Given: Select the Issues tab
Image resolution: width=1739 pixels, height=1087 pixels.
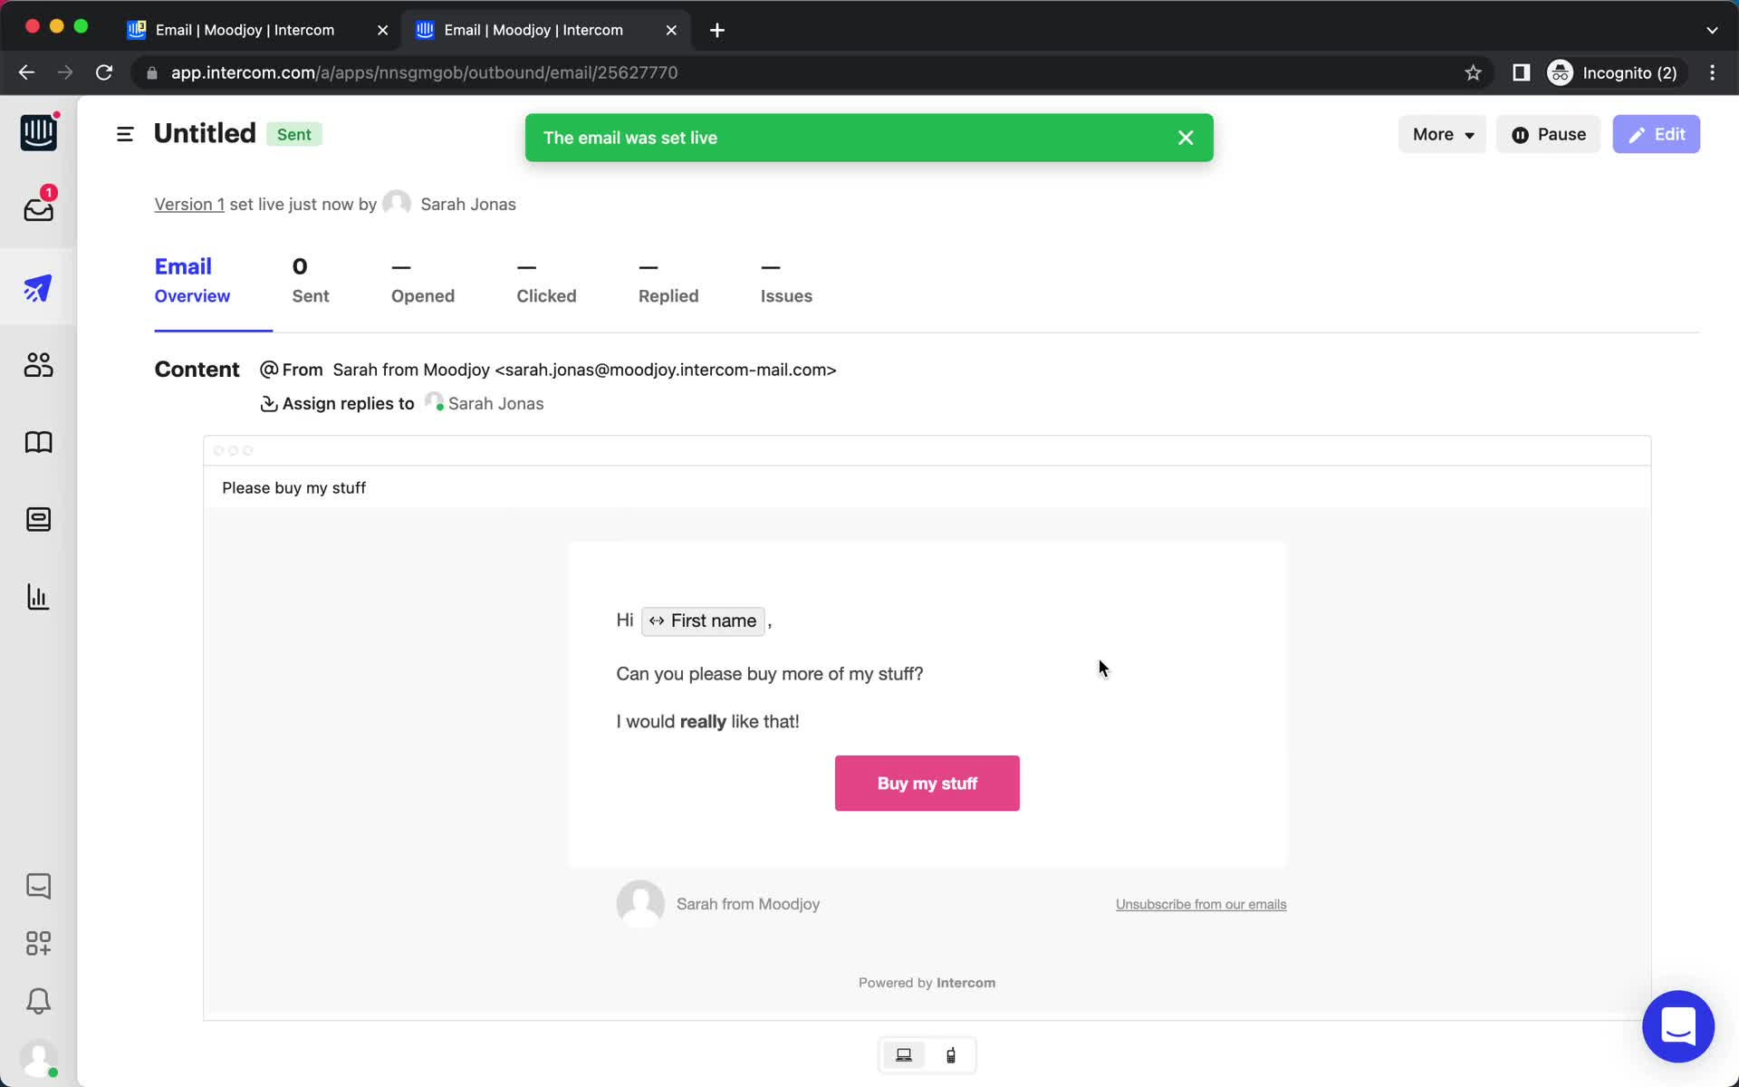Looking at the screenshot, I should pos(785,294).
